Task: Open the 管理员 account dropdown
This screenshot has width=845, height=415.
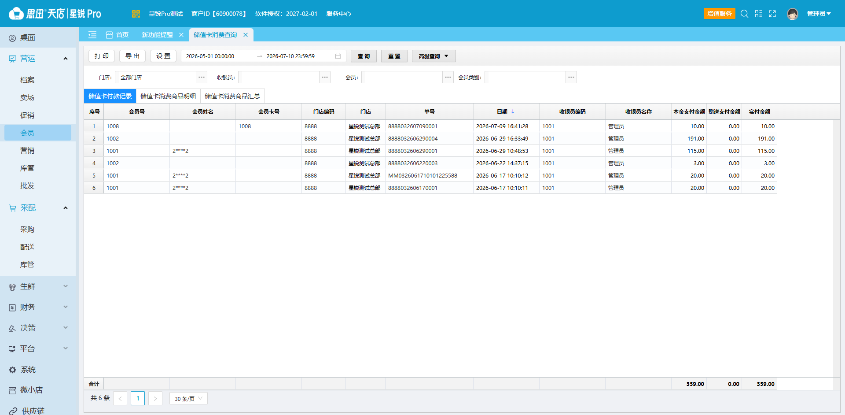Action: tap(819, 14)
